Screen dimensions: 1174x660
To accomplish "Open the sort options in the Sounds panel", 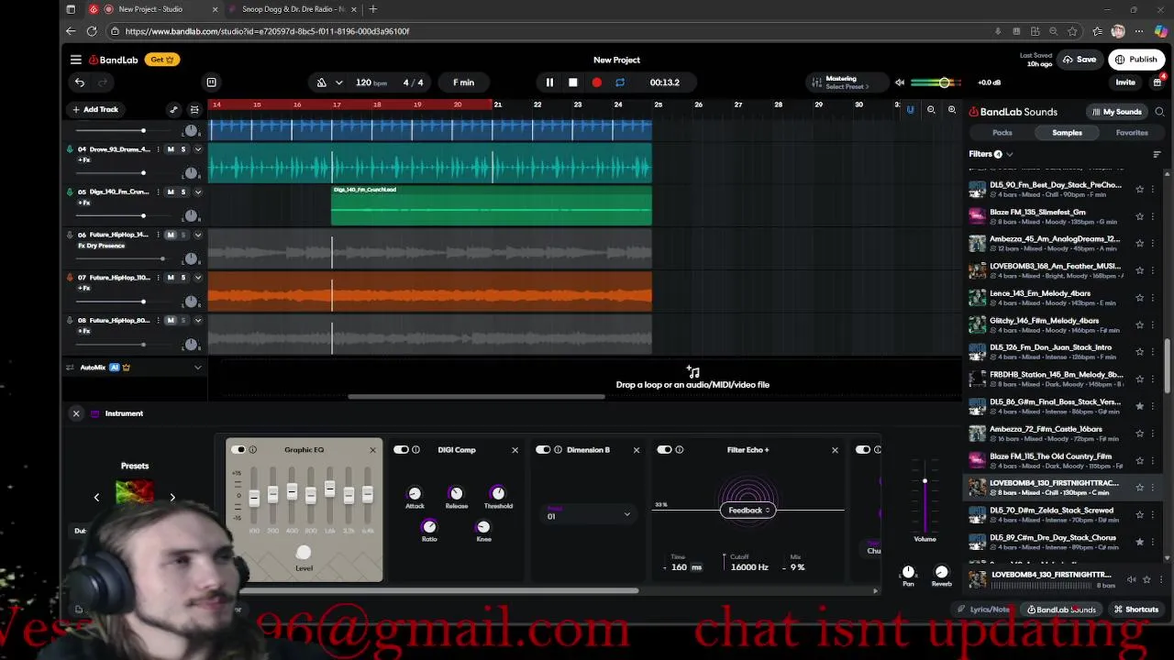I will pyautogui.click(x=1157, y=154).
